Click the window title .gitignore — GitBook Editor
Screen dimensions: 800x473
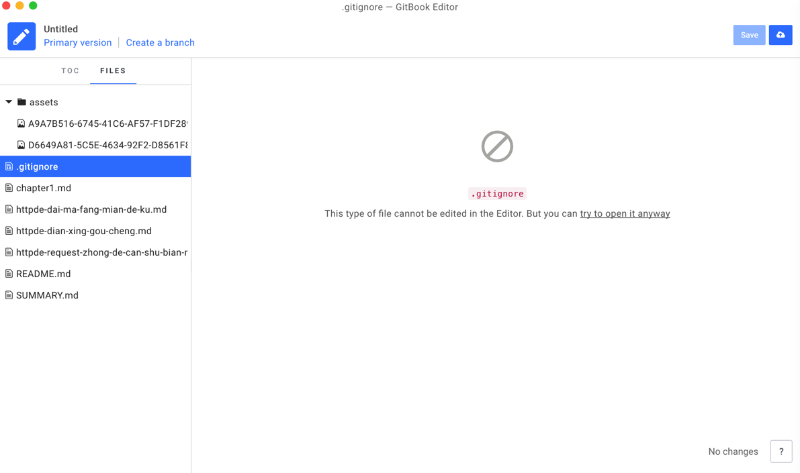[x=400, y=7]
